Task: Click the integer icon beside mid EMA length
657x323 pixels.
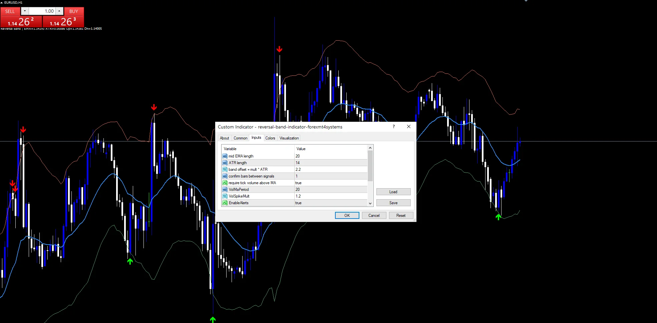Action: point(225,156)
